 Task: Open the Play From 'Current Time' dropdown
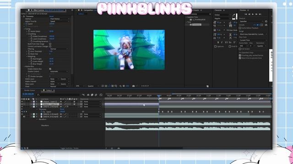[253, 40]
